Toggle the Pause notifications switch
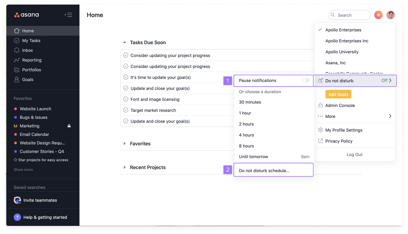 pyautogui.click(x=306, y=80)
